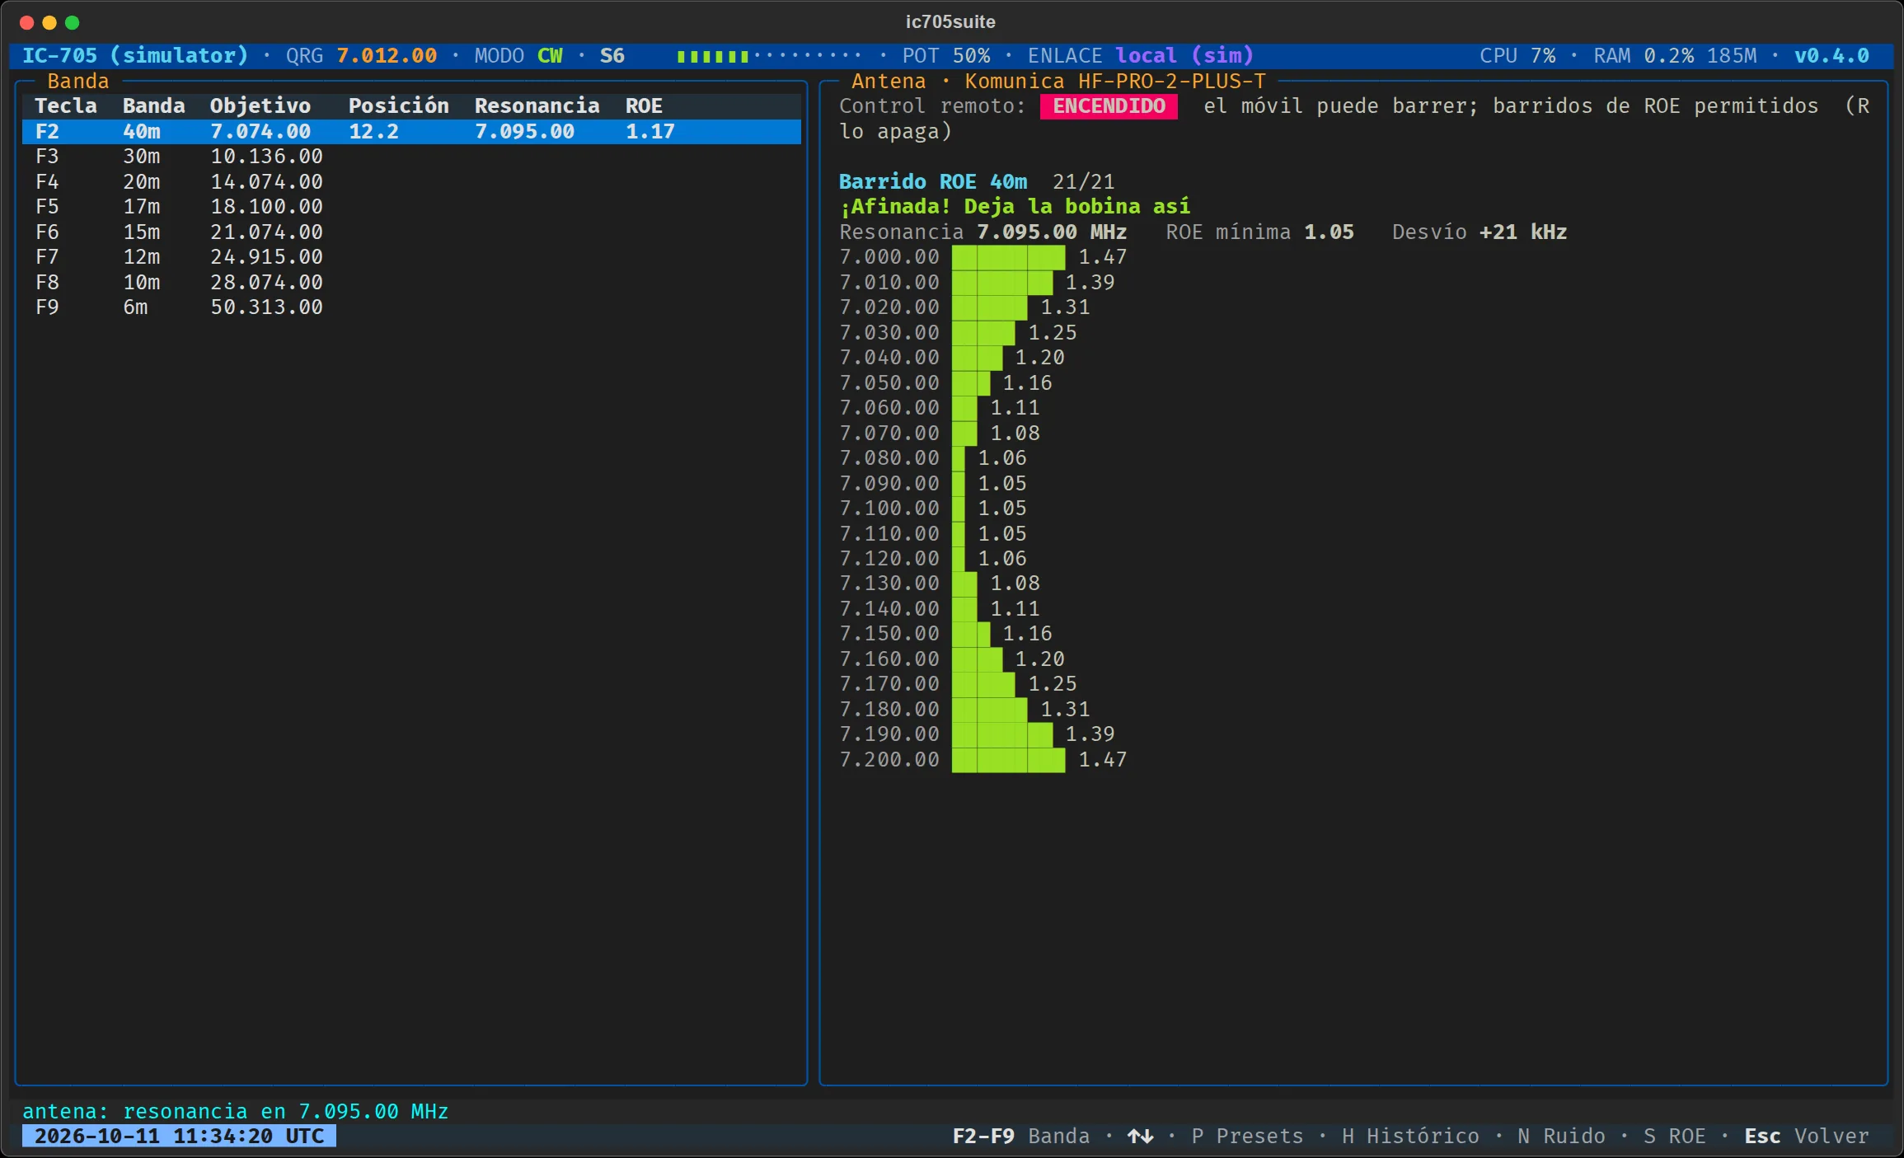This screenshot has width=1904, height=1158.
Task: Click the ROE column header
Action: tap(644, 105)
